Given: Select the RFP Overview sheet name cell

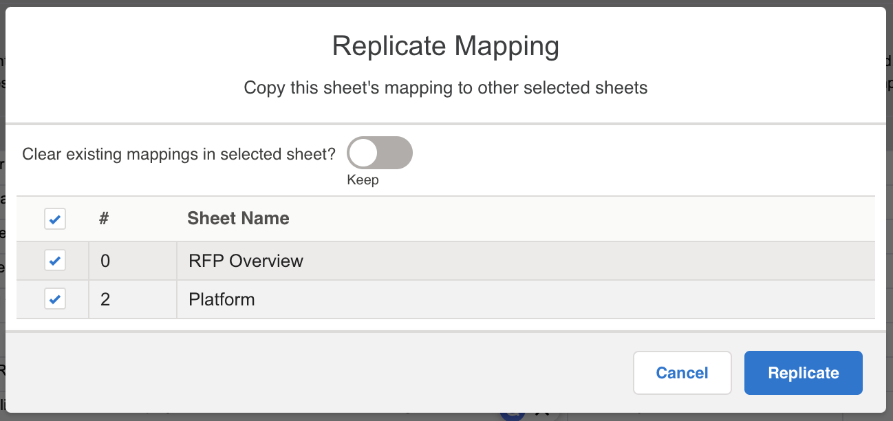Looking at the screenshot, I should [x=526, y=261].
